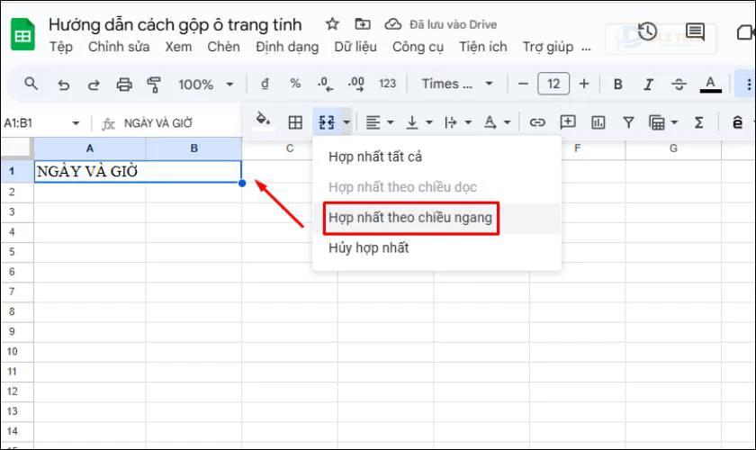The height and width of the screenshot is (450, 756).
Task: Click the redo arrow
Action: [94, 85]
